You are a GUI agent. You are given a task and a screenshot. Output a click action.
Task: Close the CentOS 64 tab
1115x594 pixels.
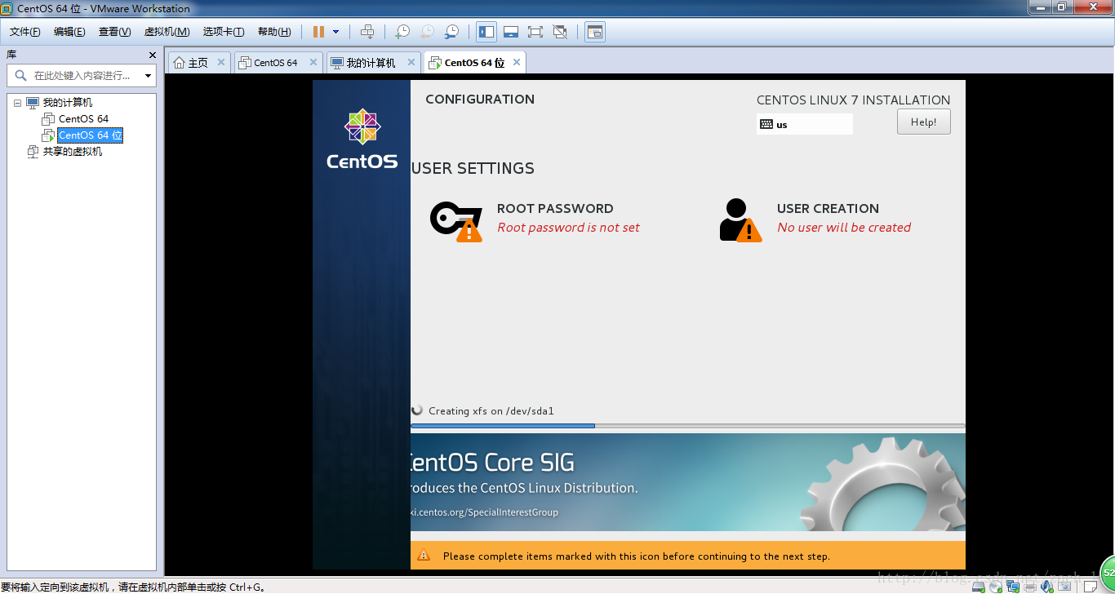click(x=313, y=62)
